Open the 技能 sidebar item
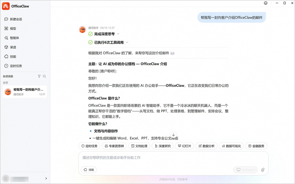The width and height of the screenshot is (295, 184). [x=10, y=57]
